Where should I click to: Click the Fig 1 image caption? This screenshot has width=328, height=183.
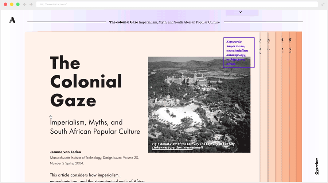pos(193,146)
